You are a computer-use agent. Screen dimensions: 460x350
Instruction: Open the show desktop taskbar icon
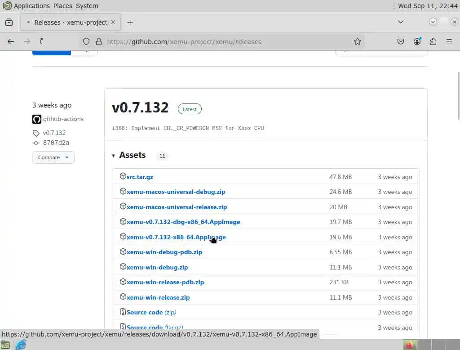click(5, 345)
